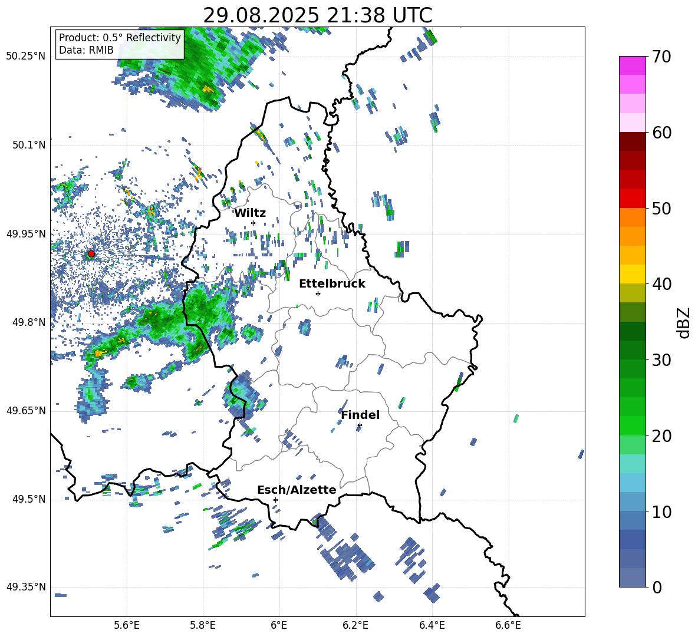Image resolution: width=698 pixels, height=637 pixels.
Task: Click the 6°E longitude label
Action: 279,625
